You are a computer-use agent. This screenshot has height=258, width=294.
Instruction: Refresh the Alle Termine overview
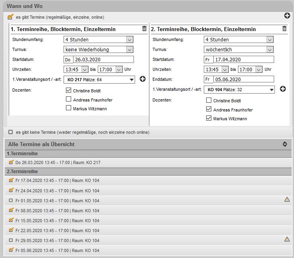point(285,144)
